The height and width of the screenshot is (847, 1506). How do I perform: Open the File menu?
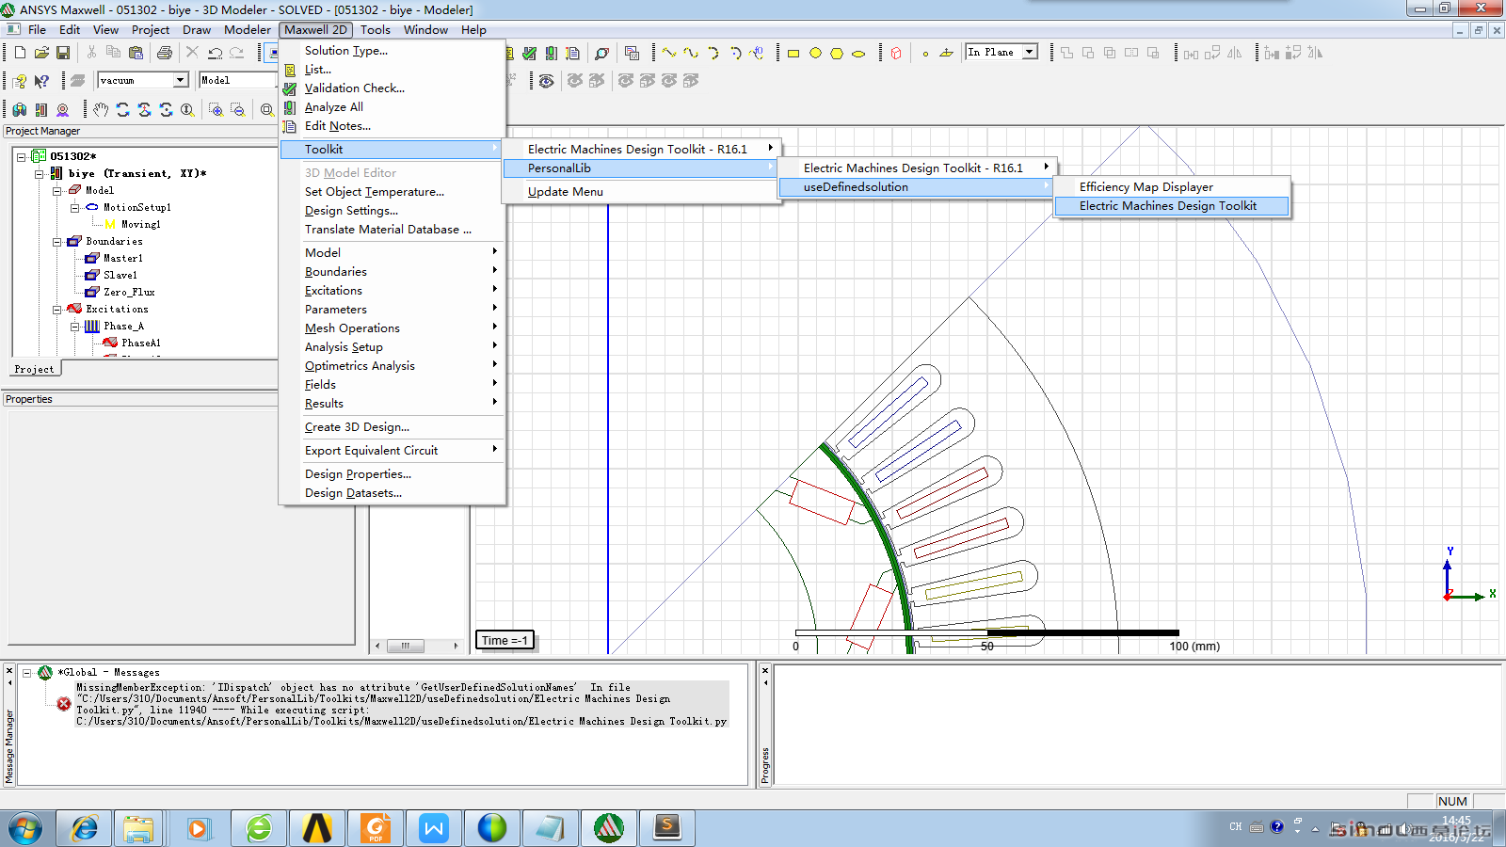pos(38,29)
